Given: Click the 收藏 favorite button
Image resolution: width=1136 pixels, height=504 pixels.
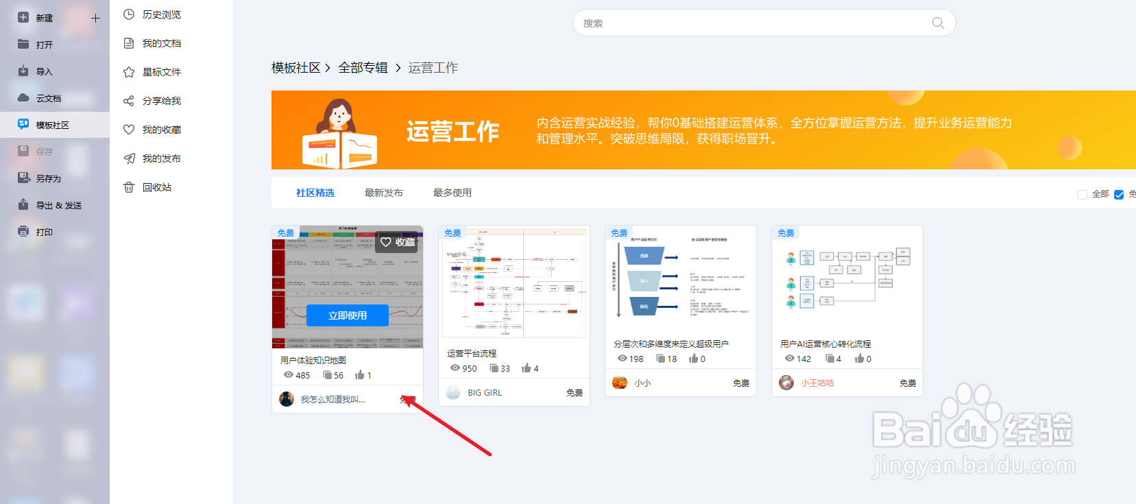Looking at the screenshot, I should coord(398,242).
